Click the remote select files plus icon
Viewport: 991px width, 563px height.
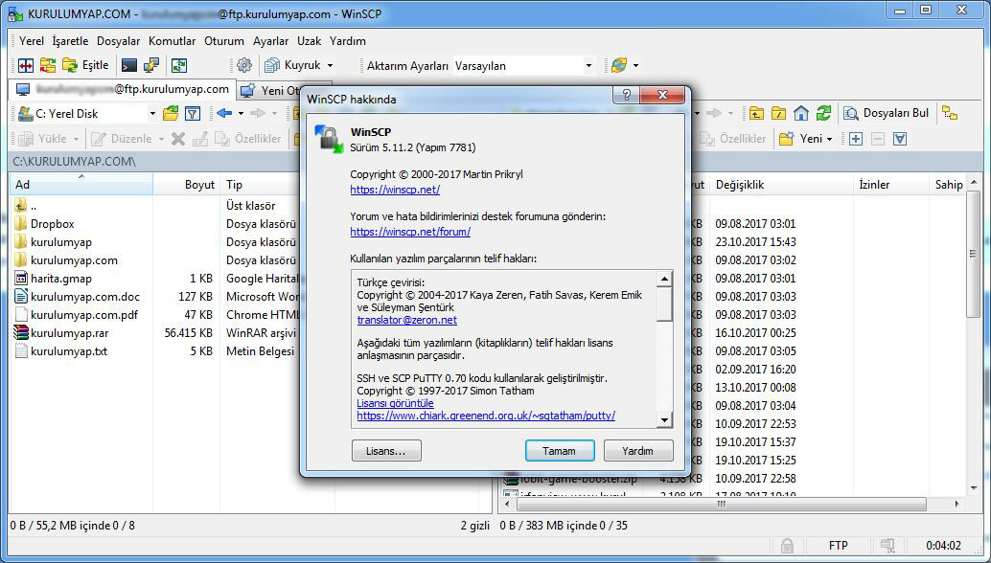(856, 139)
